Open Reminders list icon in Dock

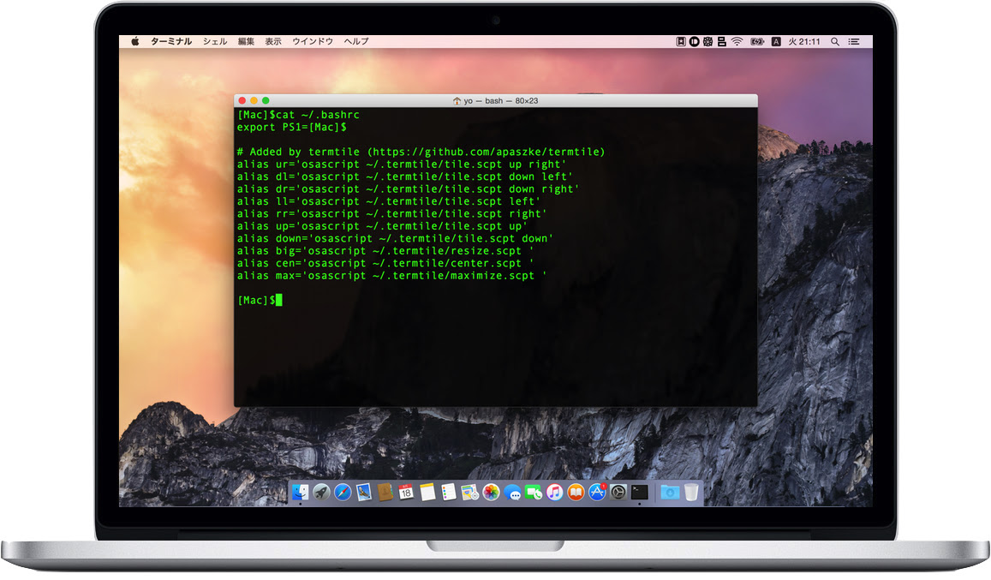pos(448,492)
